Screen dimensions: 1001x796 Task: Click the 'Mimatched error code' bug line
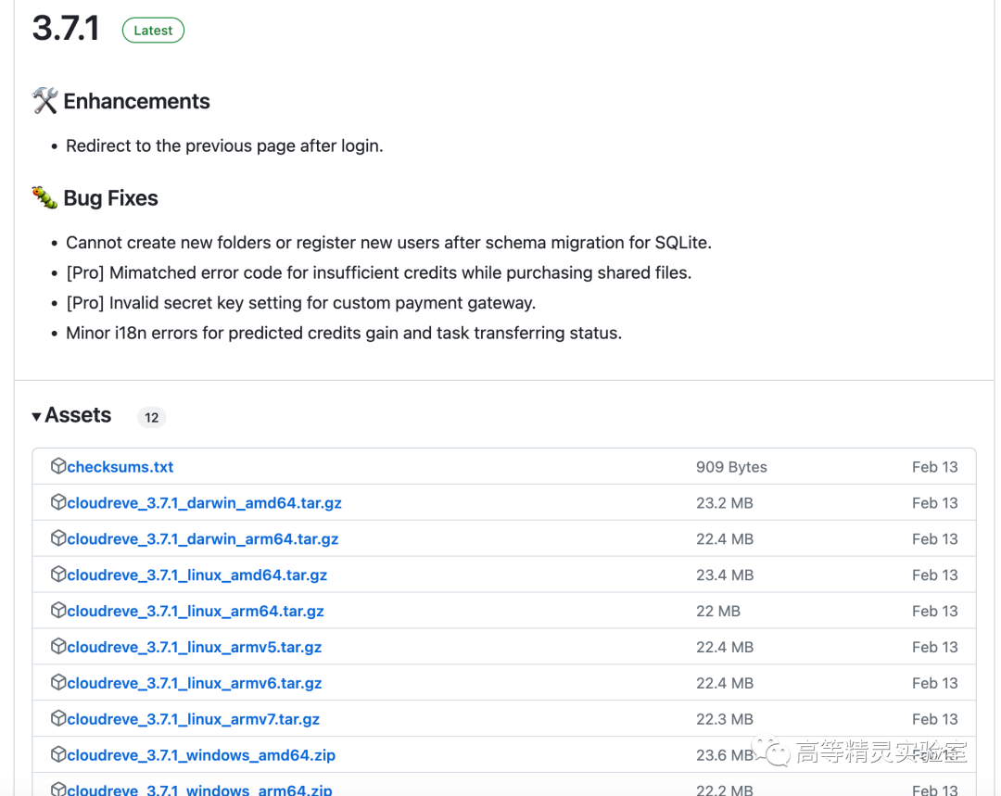(379, 273)
